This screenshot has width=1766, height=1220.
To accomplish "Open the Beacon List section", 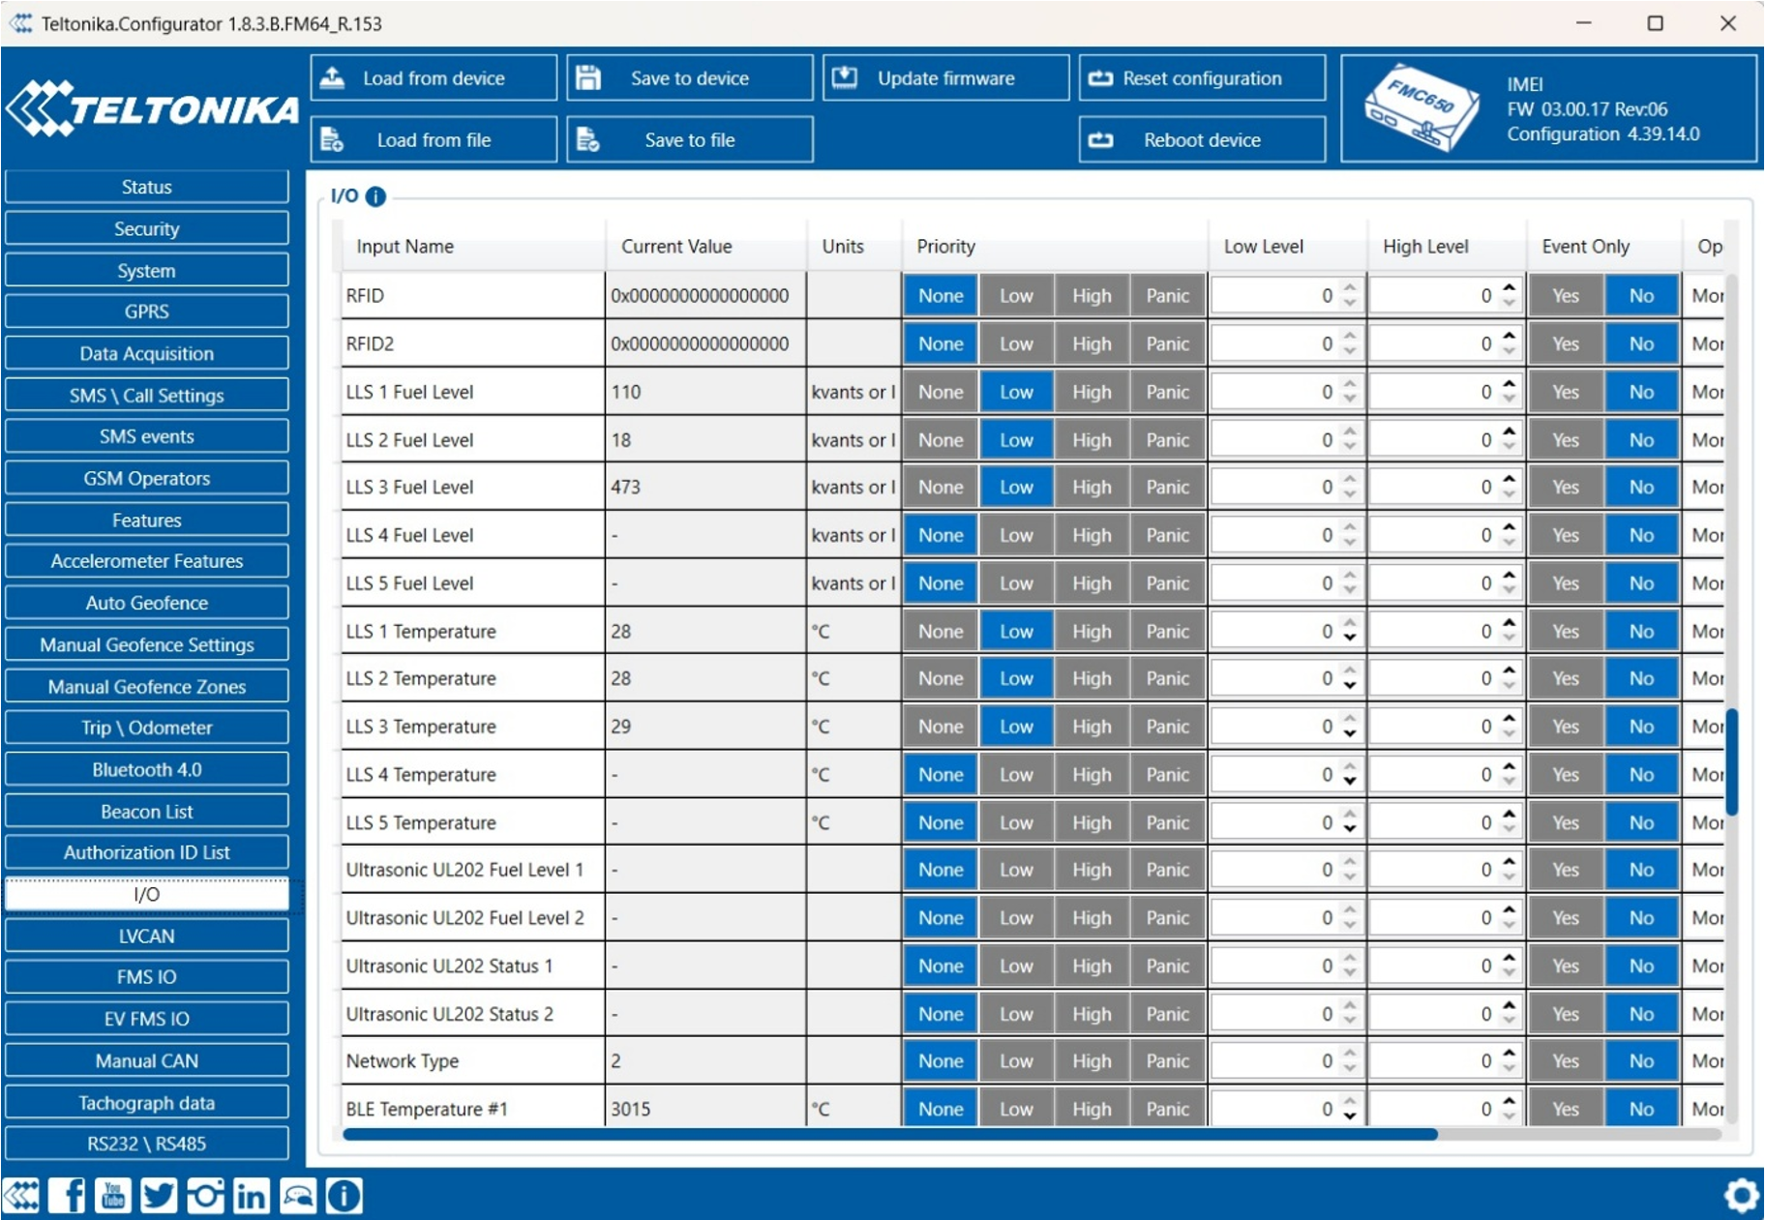I will point(147,812).
